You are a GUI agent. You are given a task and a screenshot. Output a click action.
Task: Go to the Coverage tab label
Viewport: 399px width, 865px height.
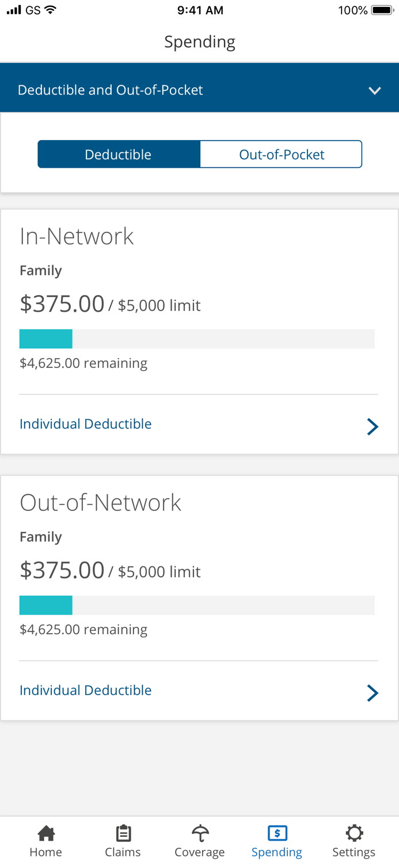(200, 852)
